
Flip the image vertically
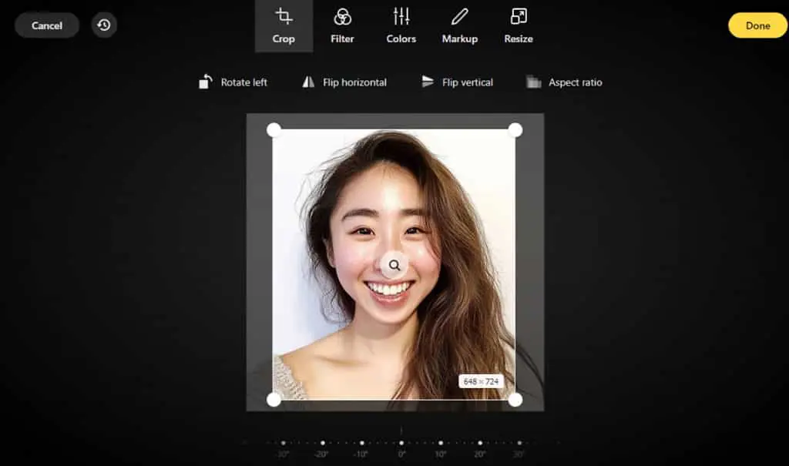click(x=457, y=82)
